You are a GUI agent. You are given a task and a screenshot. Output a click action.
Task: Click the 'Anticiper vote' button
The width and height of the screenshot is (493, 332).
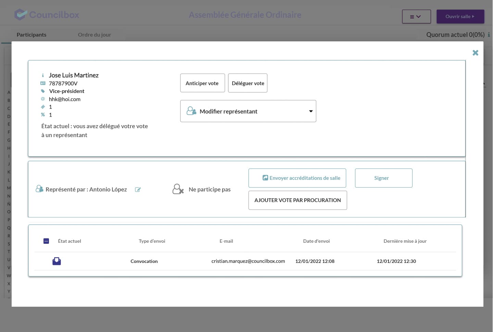point(202,83)
